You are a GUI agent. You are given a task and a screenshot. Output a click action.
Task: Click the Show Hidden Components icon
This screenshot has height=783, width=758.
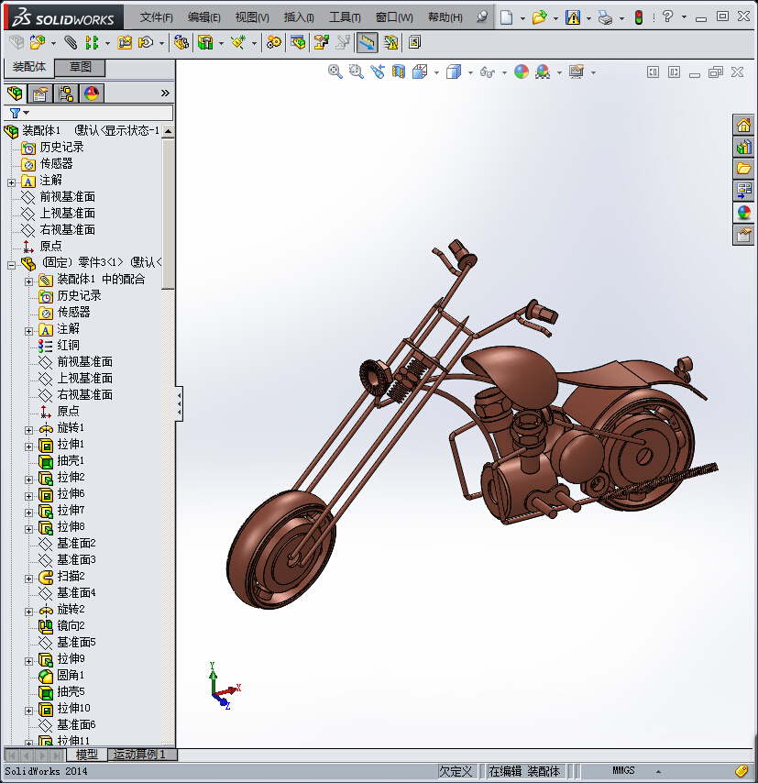[181, 42]
